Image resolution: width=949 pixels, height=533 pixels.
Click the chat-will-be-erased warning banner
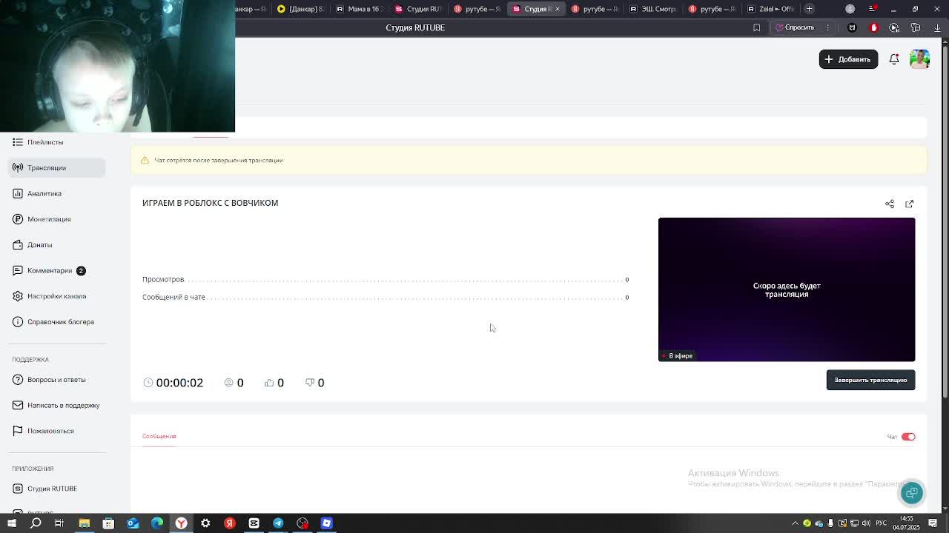tap(529, 160)
